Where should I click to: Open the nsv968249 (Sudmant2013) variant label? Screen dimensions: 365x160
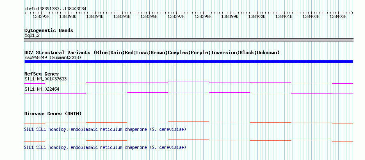pos(53,57)
